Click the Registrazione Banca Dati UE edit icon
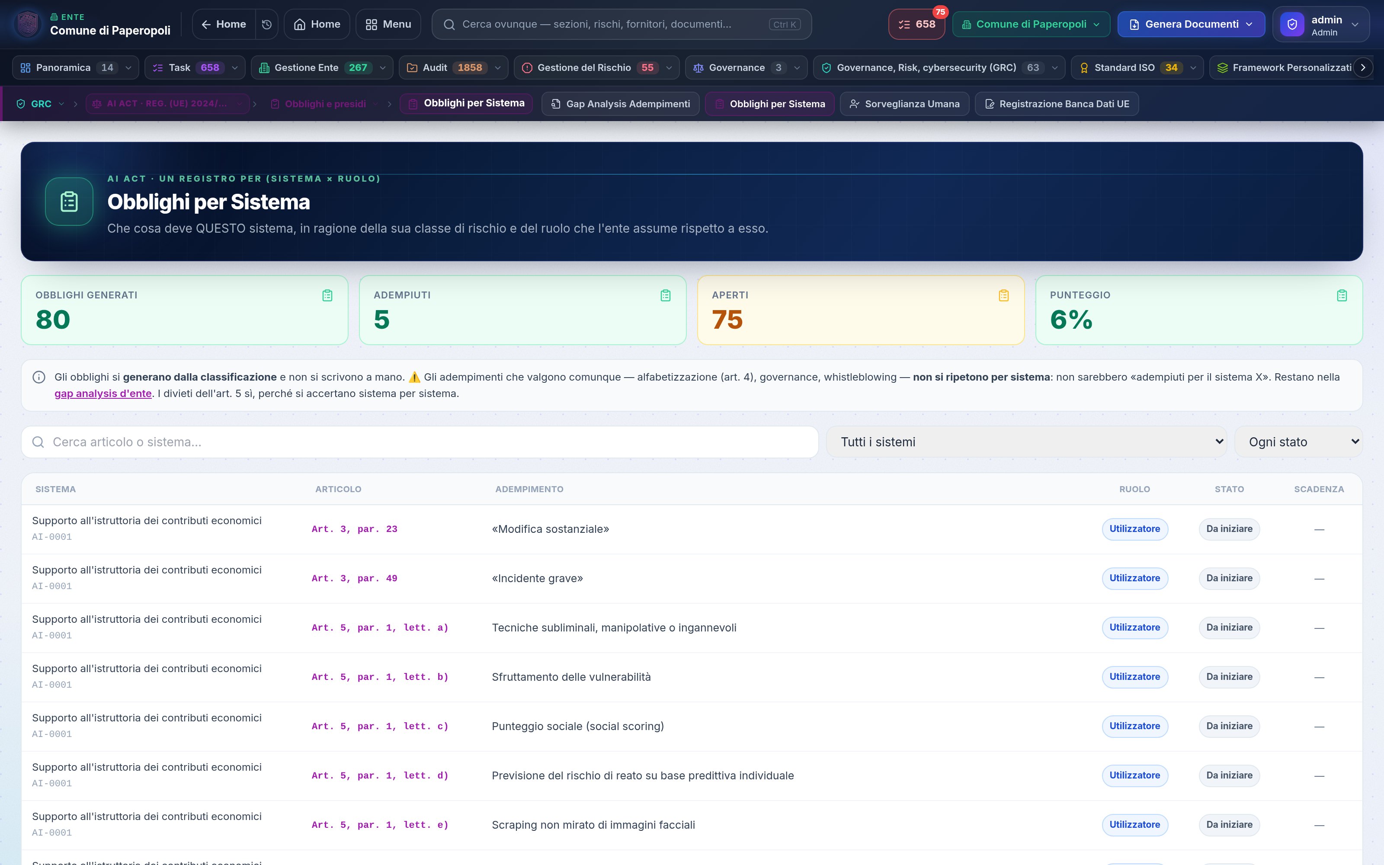 (x=990, y=103)
